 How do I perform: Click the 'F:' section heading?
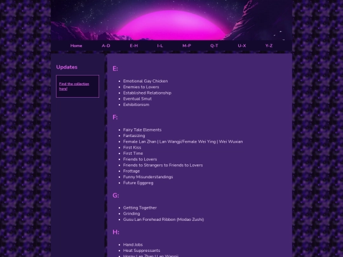[x=115, y=117]
